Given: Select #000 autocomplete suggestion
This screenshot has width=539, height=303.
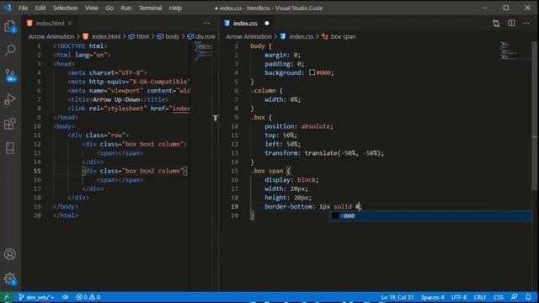Looking at the screenshot, I should click(x=430, y=215).
